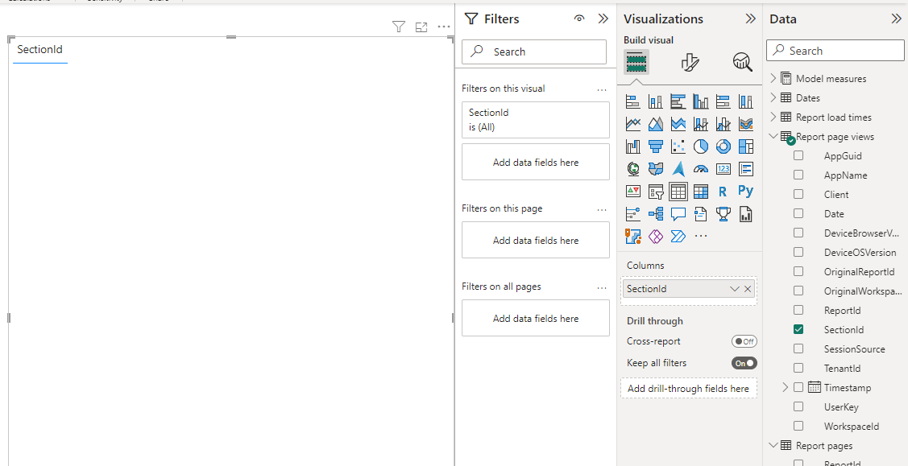Select the Matrix visualization
This screenshot has width=908, height=466.
(701, 192)
